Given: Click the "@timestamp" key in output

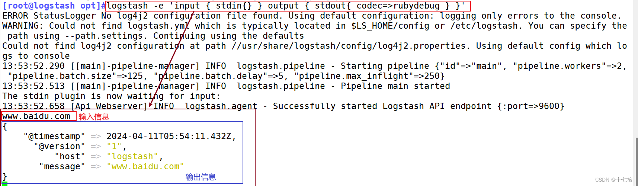Looking at the screenshot, I should pos(54,137).
